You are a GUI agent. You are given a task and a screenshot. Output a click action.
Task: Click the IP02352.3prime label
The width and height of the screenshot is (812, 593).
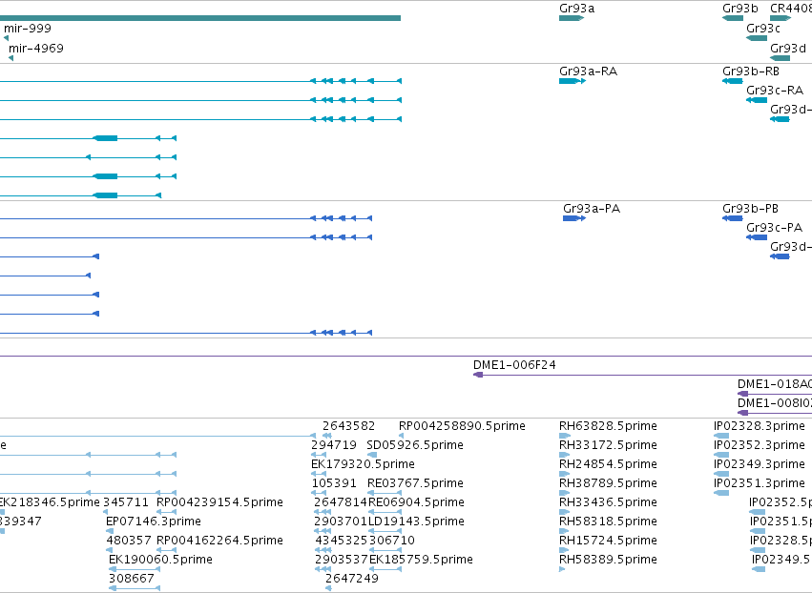coord(760,445)
